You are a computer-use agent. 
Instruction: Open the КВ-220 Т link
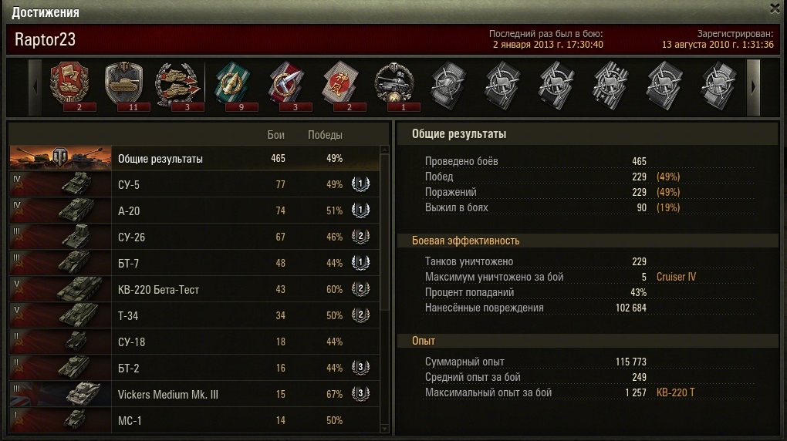tap(676, 392)
